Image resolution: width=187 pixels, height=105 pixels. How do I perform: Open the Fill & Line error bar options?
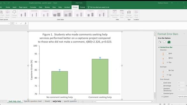click(160, 42)
